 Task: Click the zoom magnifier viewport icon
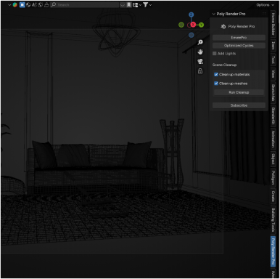[x=200, y=42]
